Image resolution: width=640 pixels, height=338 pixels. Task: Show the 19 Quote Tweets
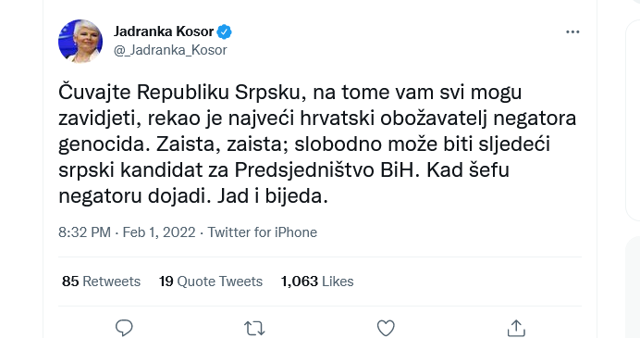tap(211, 282)
